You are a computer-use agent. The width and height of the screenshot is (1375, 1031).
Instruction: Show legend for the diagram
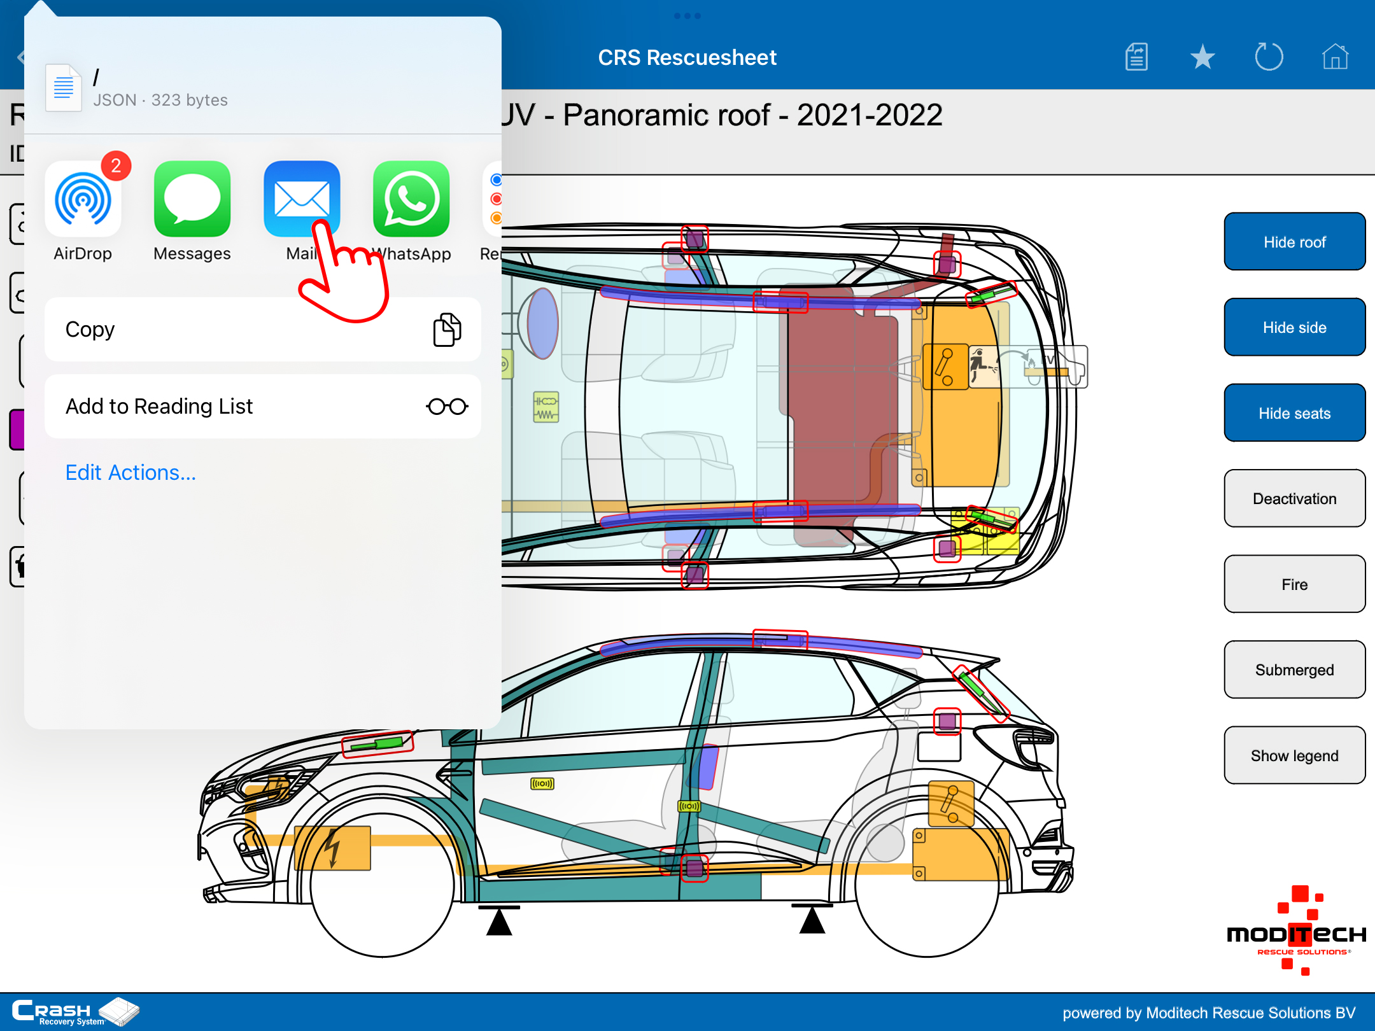click(1294, 755)
